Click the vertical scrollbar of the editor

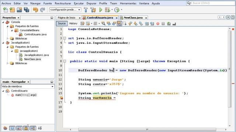(229, 69)
